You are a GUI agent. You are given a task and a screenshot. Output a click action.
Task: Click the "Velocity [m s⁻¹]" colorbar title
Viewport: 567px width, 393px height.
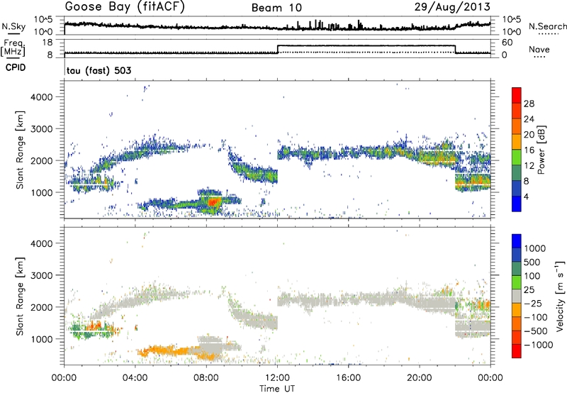560,296
